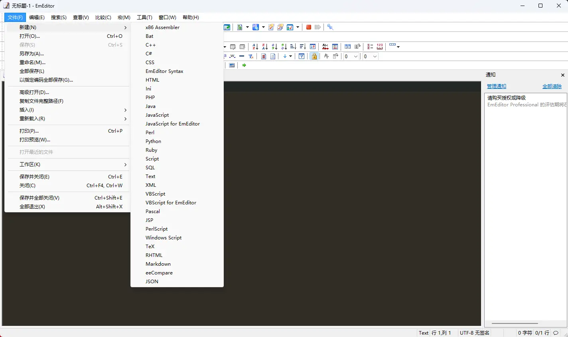Image resolution: width=568 pixels, height=337 pixels.
Task: Click the Text configuration in status bar
Action: point(424,333)
